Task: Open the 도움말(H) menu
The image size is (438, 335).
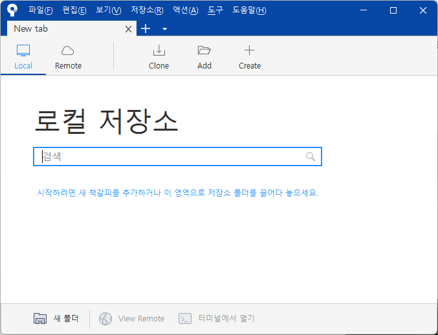Action: point(249,10)
